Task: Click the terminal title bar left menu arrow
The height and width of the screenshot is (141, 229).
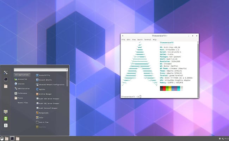Action: [123, 36]
